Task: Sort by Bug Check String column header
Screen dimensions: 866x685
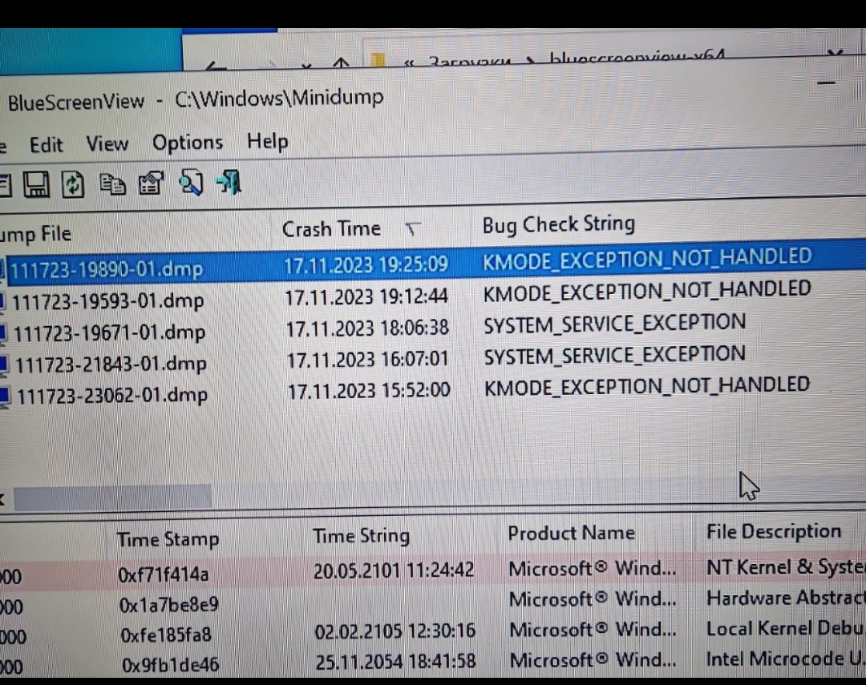Action: pyautogui.click(x=558, y=226)
